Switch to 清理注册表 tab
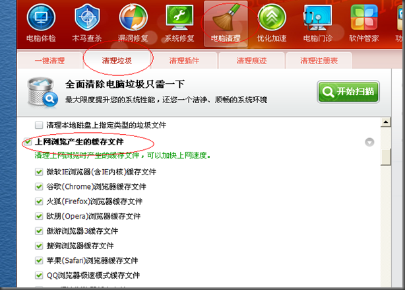Viewport: 405px width, 290px height. coord(319,61)
